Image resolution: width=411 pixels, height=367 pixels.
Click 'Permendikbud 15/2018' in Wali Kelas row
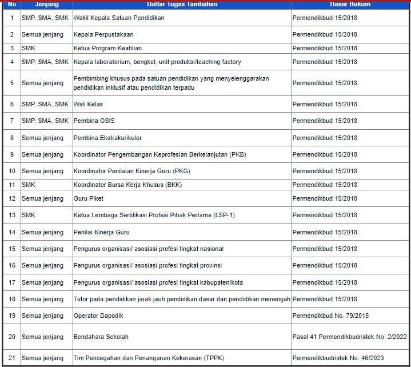[350, 104]
